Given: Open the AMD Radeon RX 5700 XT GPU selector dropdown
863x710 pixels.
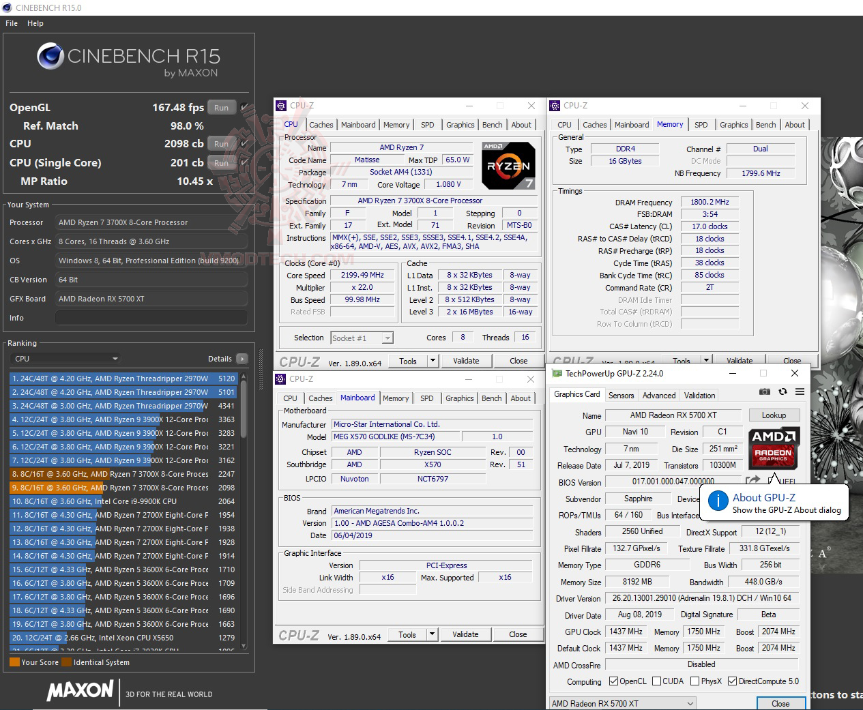Looking at the screenshot, I should point(623,703).
